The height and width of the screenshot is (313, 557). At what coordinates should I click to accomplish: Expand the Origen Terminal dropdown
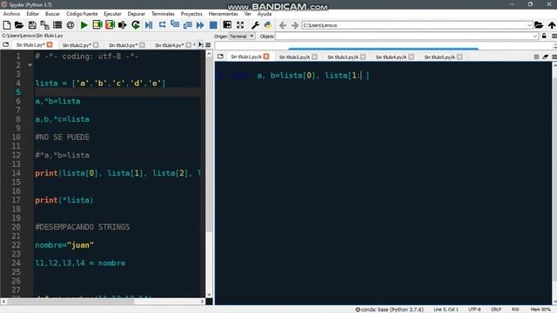coord(242,37)
